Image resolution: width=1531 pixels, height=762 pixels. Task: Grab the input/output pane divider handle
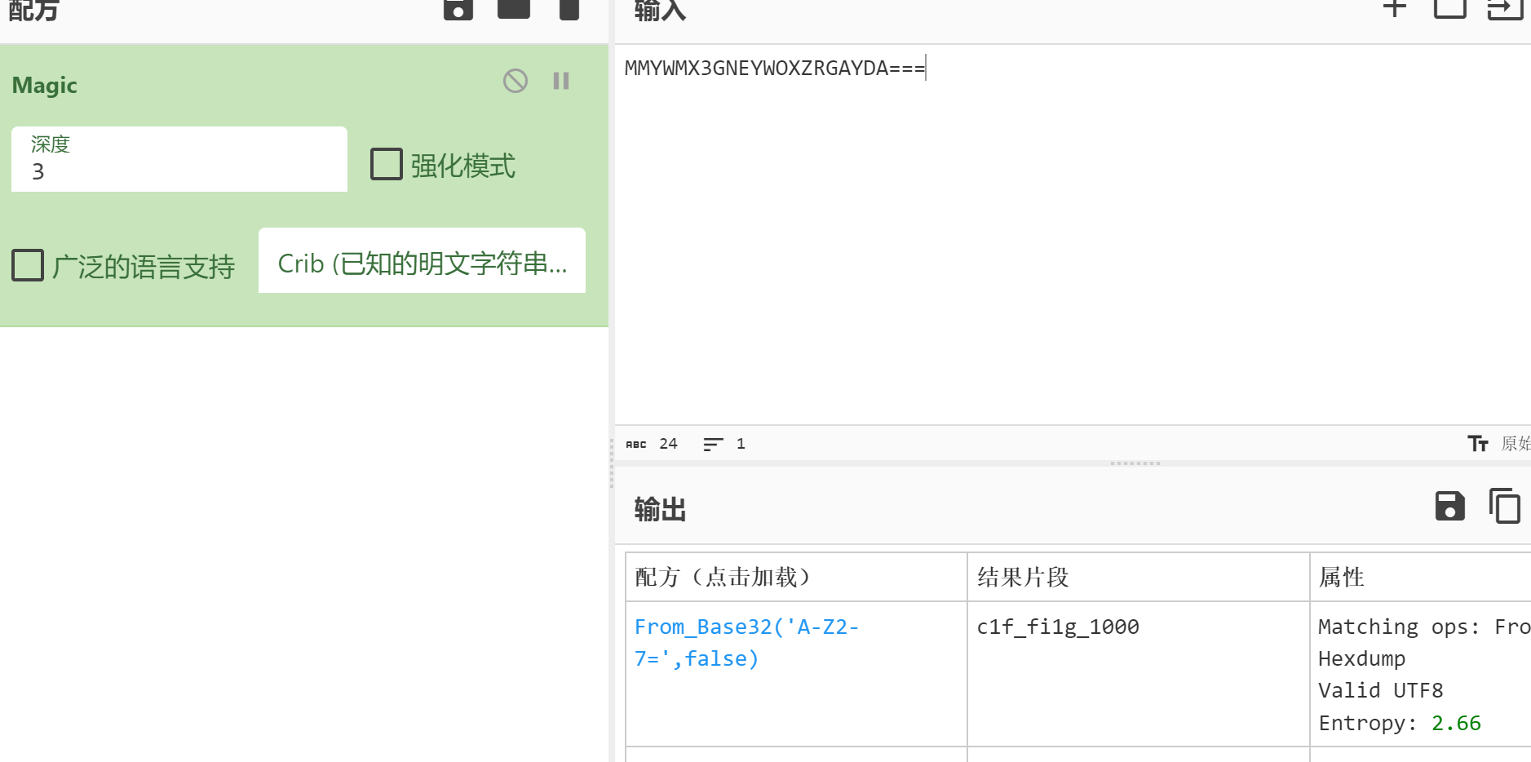tap(1135, 463)
